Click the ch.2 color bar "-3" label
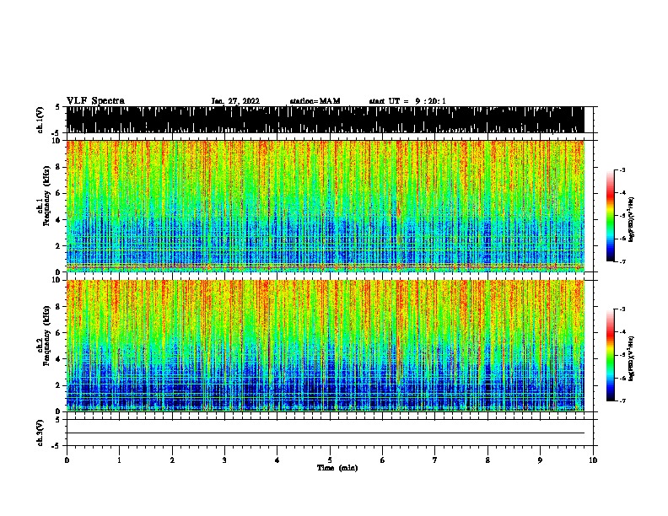 pos(622,309)
